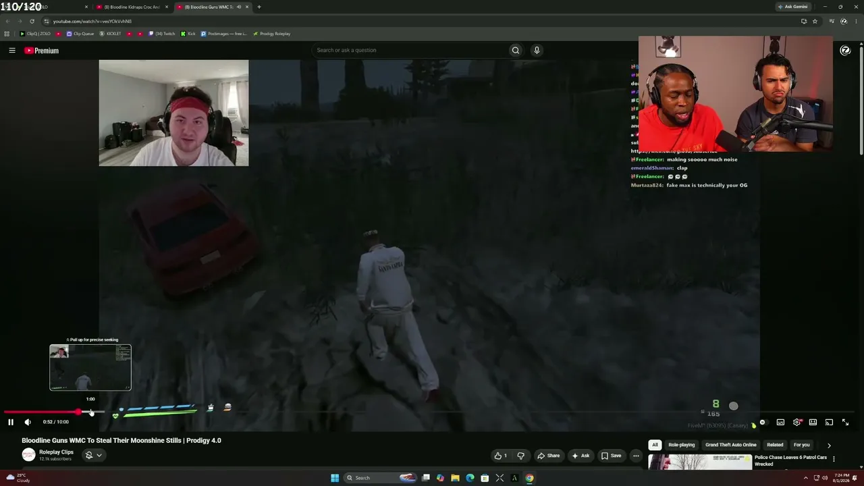Cast video to a device
This screenshot has width=864, height=486.
tap(829, 423)
